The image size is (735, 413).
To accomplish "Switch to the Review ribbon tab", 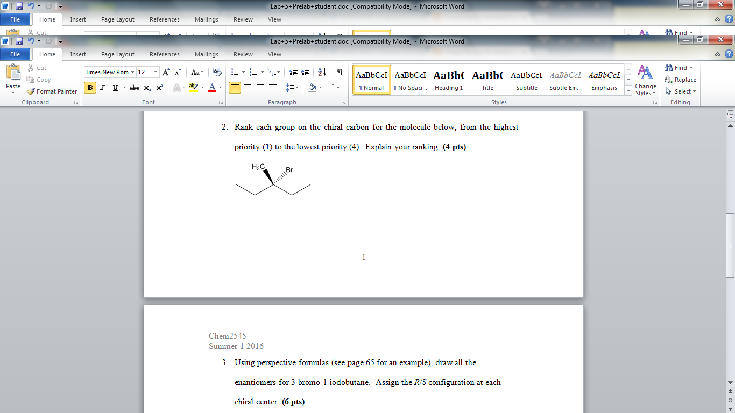I will point(243,54).
